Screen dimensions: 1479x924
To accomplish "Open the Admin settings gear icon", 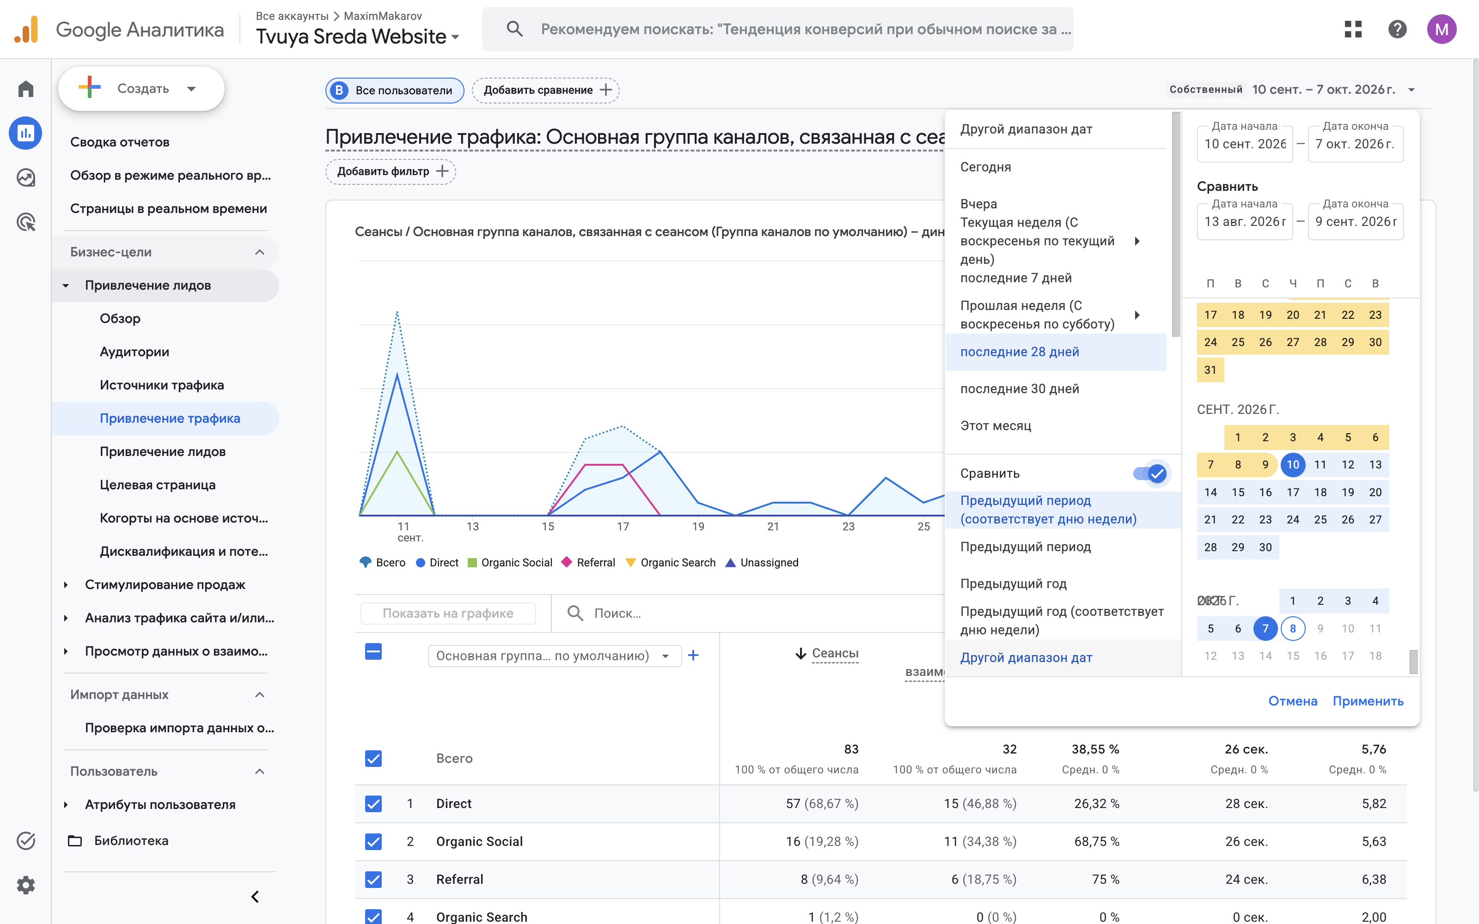I will tap(26, 885).
